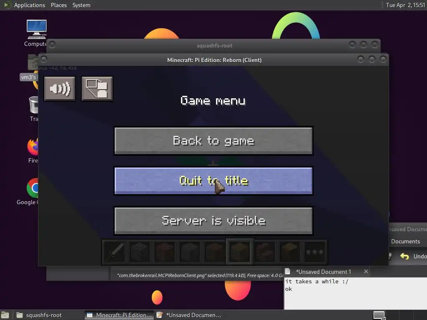Select the fifth hotbar block slot
This screenshot has height=320, width=427.
pos(215,252)
